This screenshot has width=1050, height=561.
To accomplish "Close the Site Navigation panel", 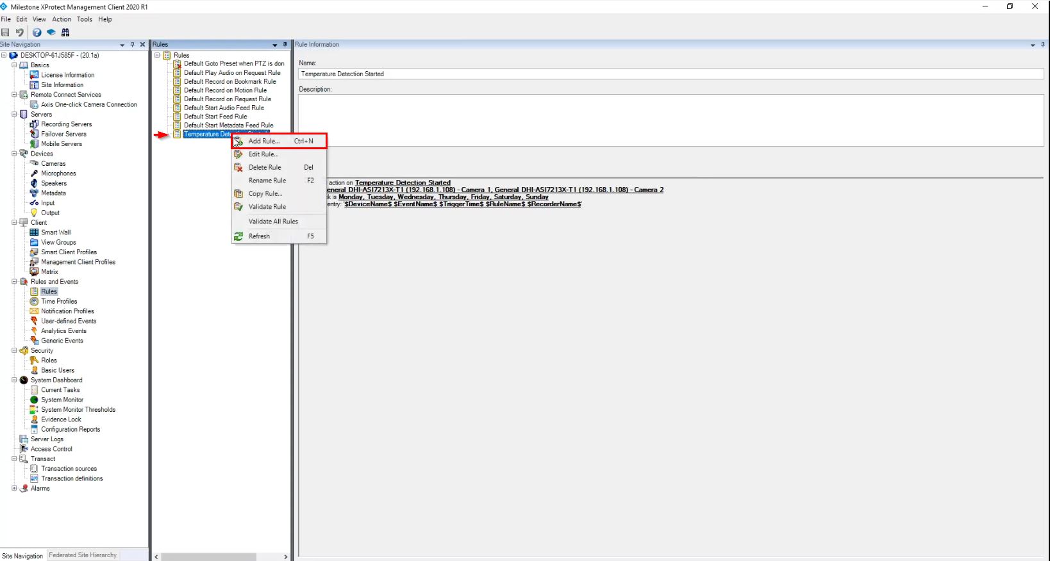I will coord(142,45).
